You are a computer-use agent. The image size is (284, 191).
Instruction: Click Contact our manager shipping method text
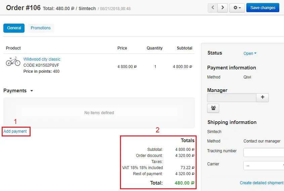(262, 141)
